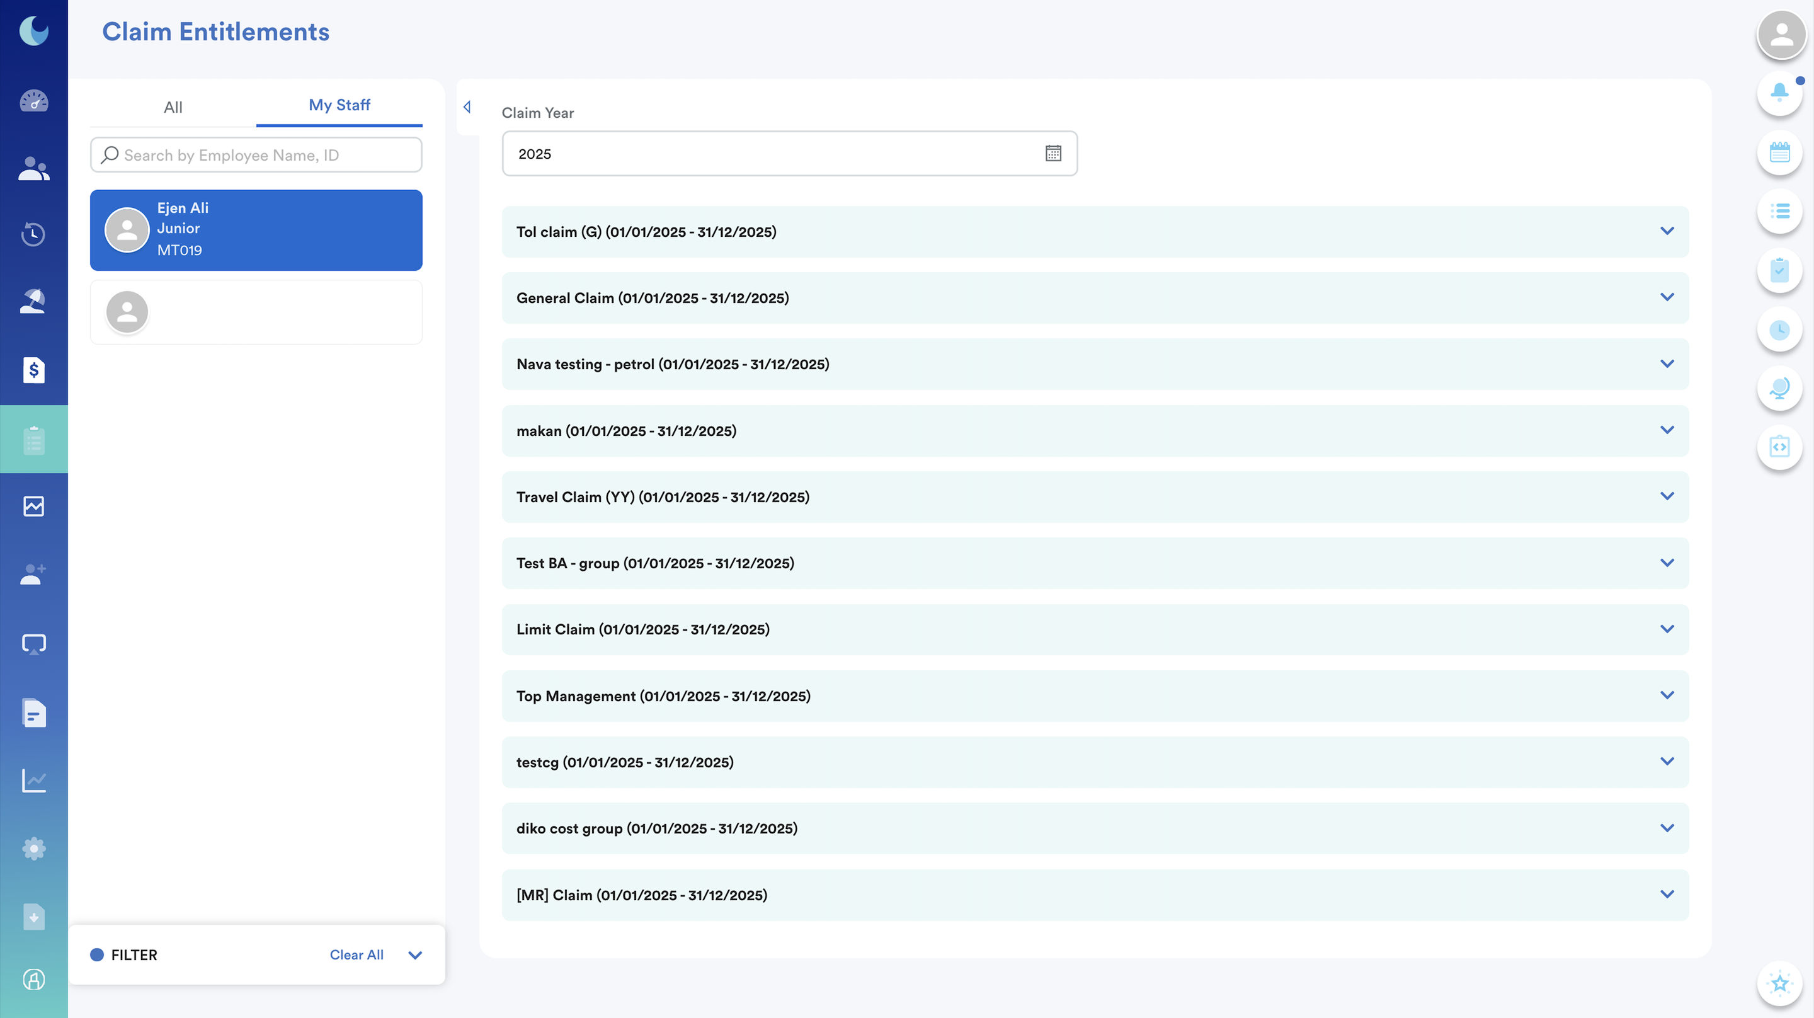The height and width of the screenshot is (1018, 1814).
Task: Select employee Ejen Ali Junior MT019
Action: pos(256,230)
